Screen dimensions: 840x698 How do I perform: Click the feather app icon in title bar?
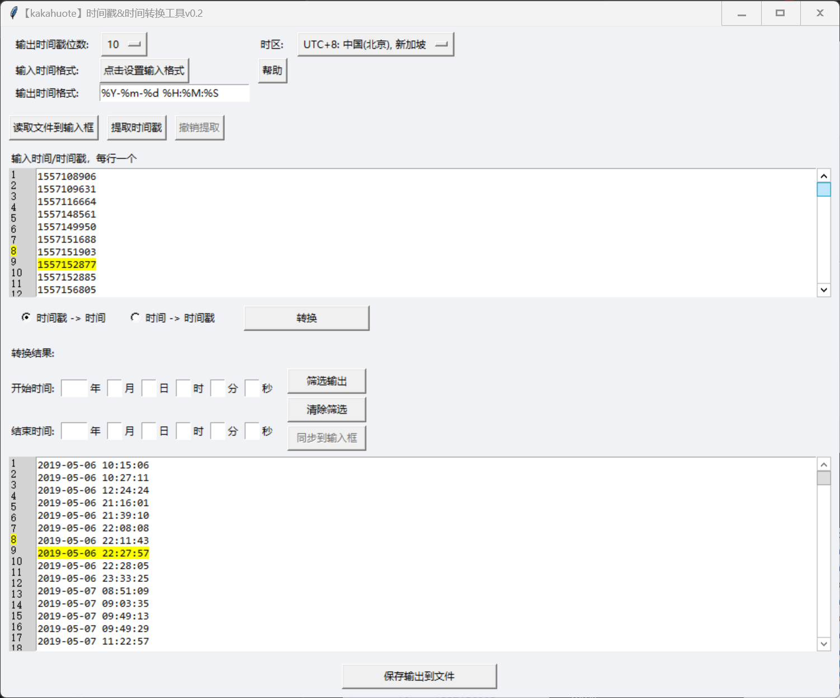tap(13, 13)
